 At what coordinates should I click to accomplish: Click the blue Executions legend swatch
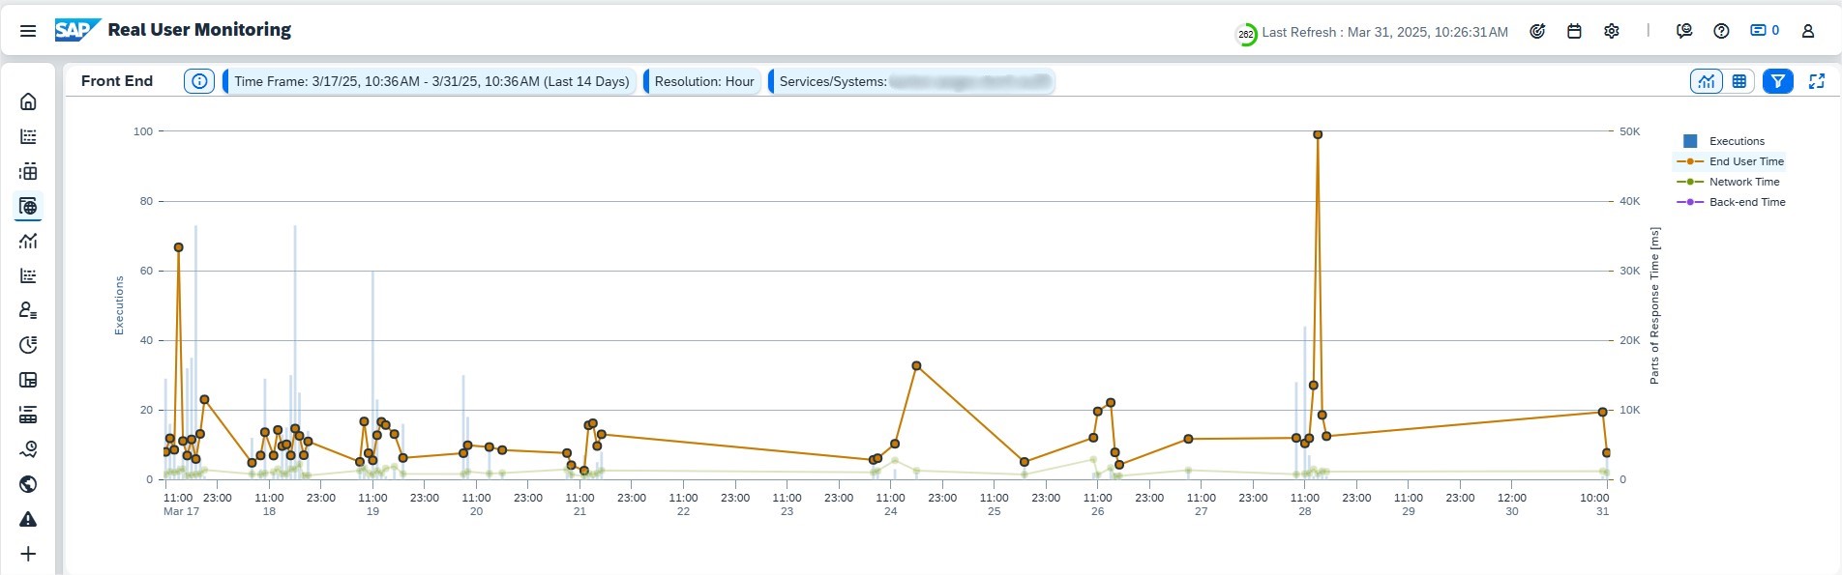[1690, 141]
